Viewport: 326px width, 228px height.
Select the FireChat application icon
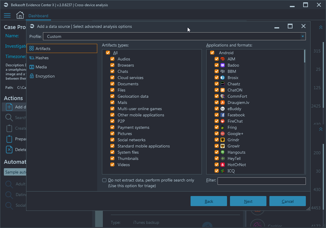pos(223,121)
